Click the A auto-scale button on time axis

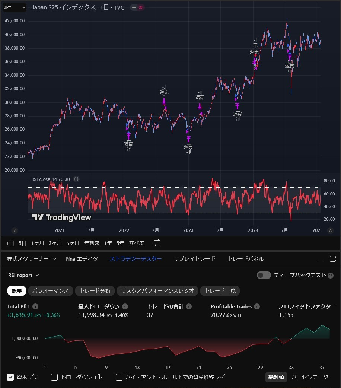[x=330, y=230]
